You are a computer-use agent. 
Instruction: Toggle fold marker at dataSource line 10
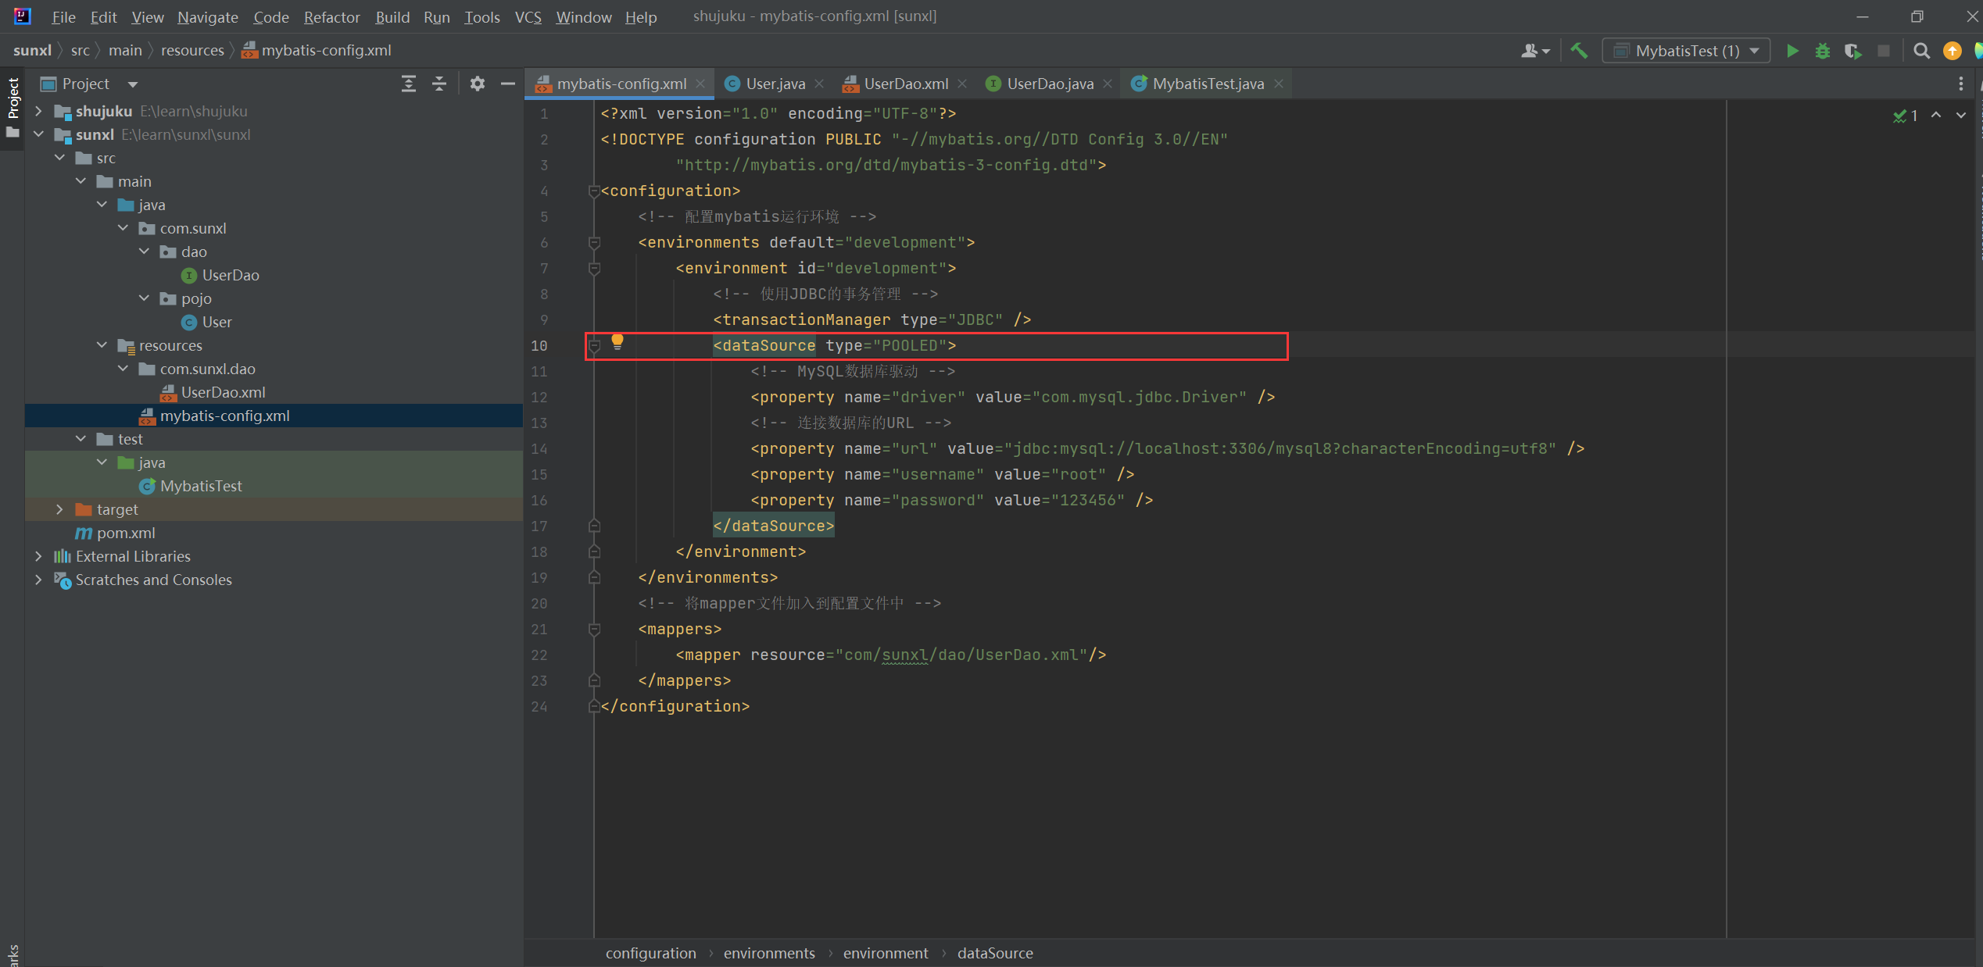[x=594, y=345]
